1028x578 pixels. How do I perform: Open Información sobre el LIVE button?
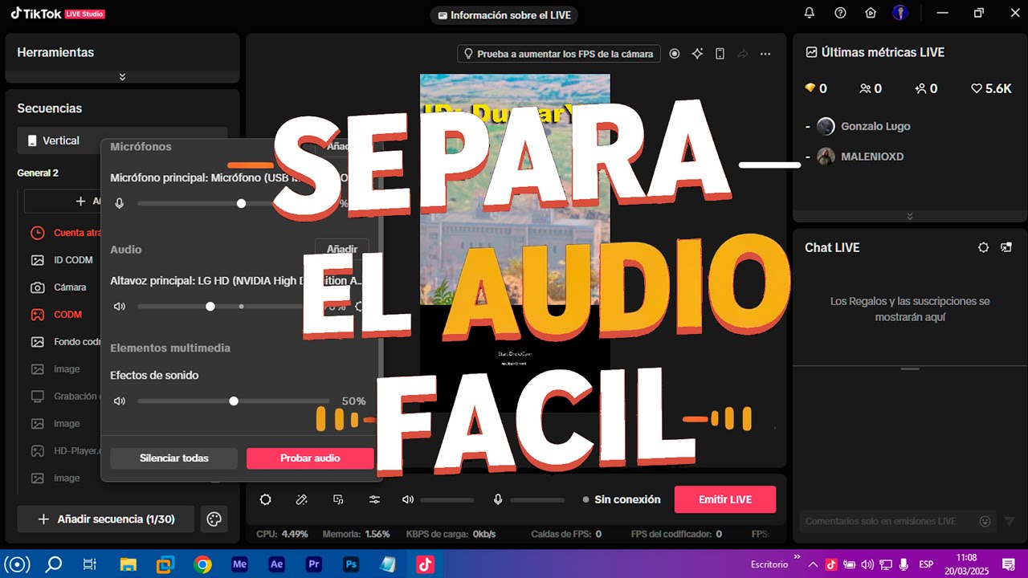[x=504, y=15]
